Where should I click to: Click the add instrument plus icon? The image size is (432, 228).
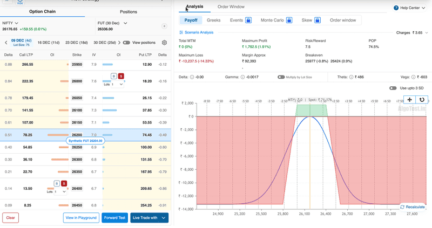pyautogui.click(x=164, y=26)
